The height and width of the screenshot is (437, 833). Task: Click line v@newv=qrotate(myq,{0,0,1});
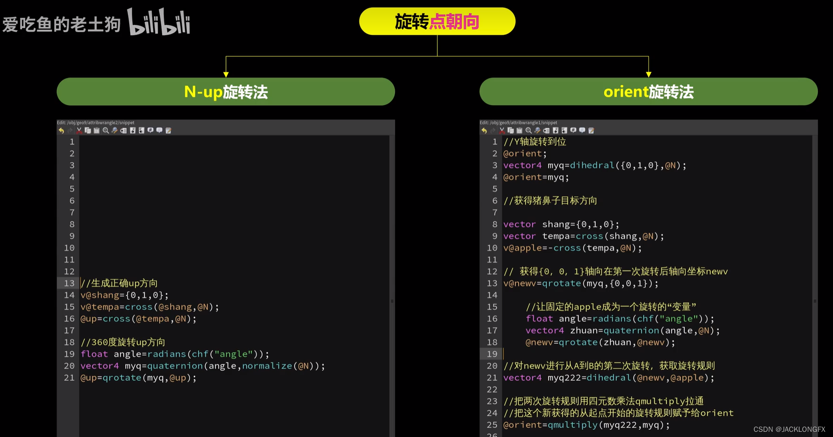pos(581,283)
